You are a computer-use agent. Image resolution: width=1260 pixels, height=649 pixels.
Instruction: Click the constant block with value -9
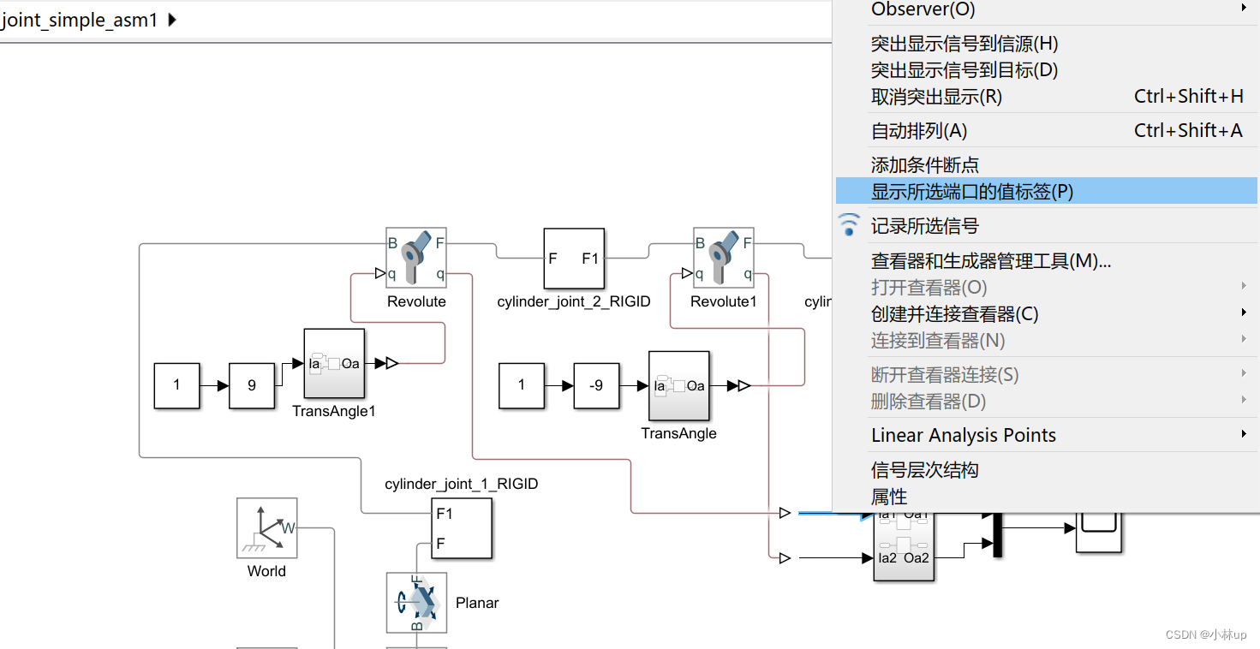pos(596,385)
